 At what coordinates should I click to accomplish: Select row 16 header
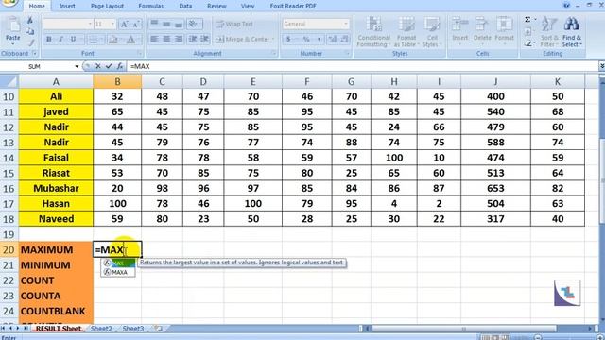tap(9, 188)
